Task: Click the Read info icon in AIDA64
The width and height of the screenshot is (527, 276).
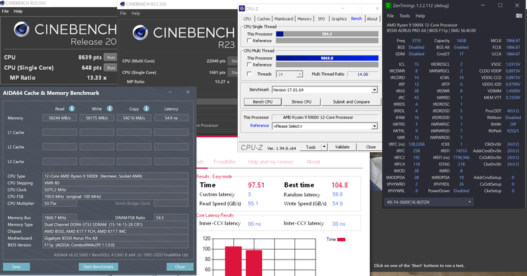Action: [72, 109]
